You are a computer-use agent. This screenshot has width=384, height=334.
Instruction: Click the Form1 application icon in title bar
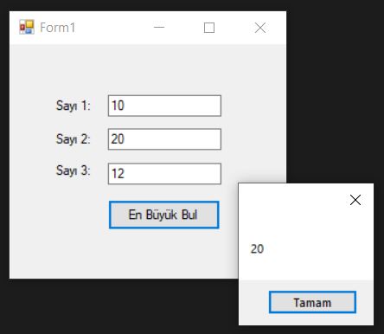pos(27,27)
